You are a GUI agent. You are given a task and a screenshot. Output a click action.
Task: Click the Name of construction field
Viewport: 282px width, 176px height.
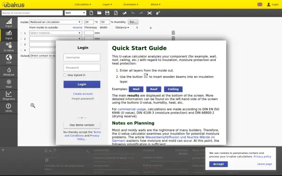pyautogui.click(x=32, y=13)
